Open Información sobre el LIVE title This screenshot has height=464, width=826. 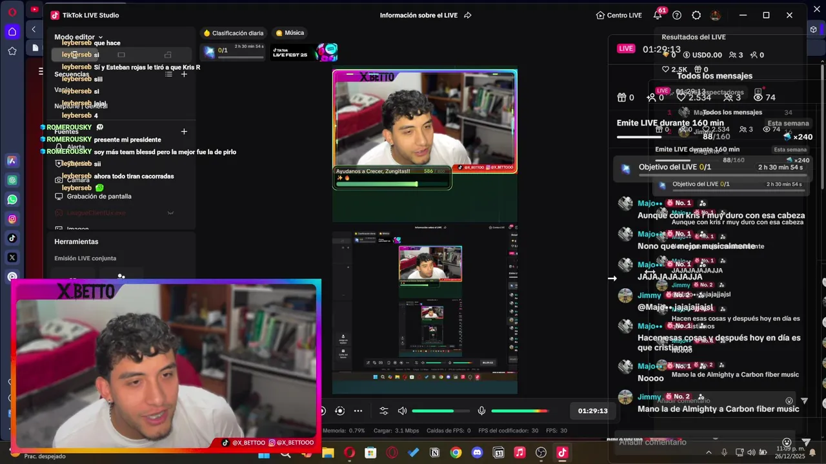coord(420,15)
